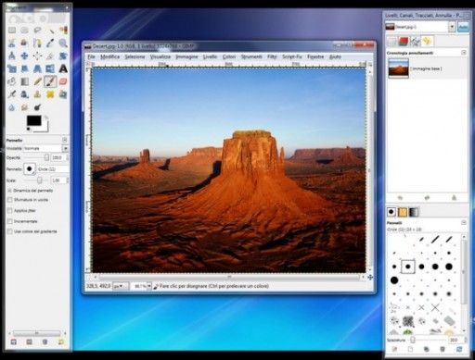The image size is (475, 360).
Task: Open the zoom percentage dropdown in status bar
Action: click(x=149, y=286)
